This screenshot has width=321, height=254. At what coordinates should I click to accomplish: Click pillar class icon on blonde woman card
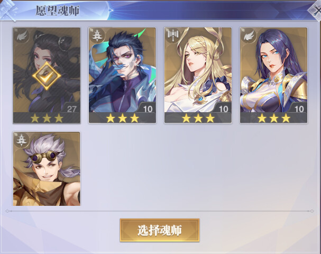173,35
